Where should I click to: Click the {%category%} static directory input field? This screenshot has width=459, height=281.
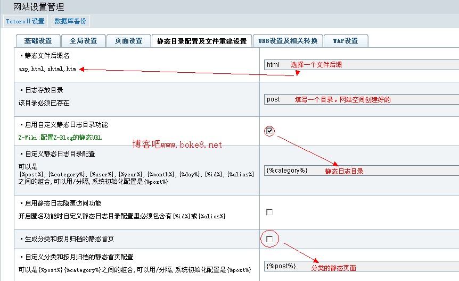pyautogui.click(x=361, y=171)
